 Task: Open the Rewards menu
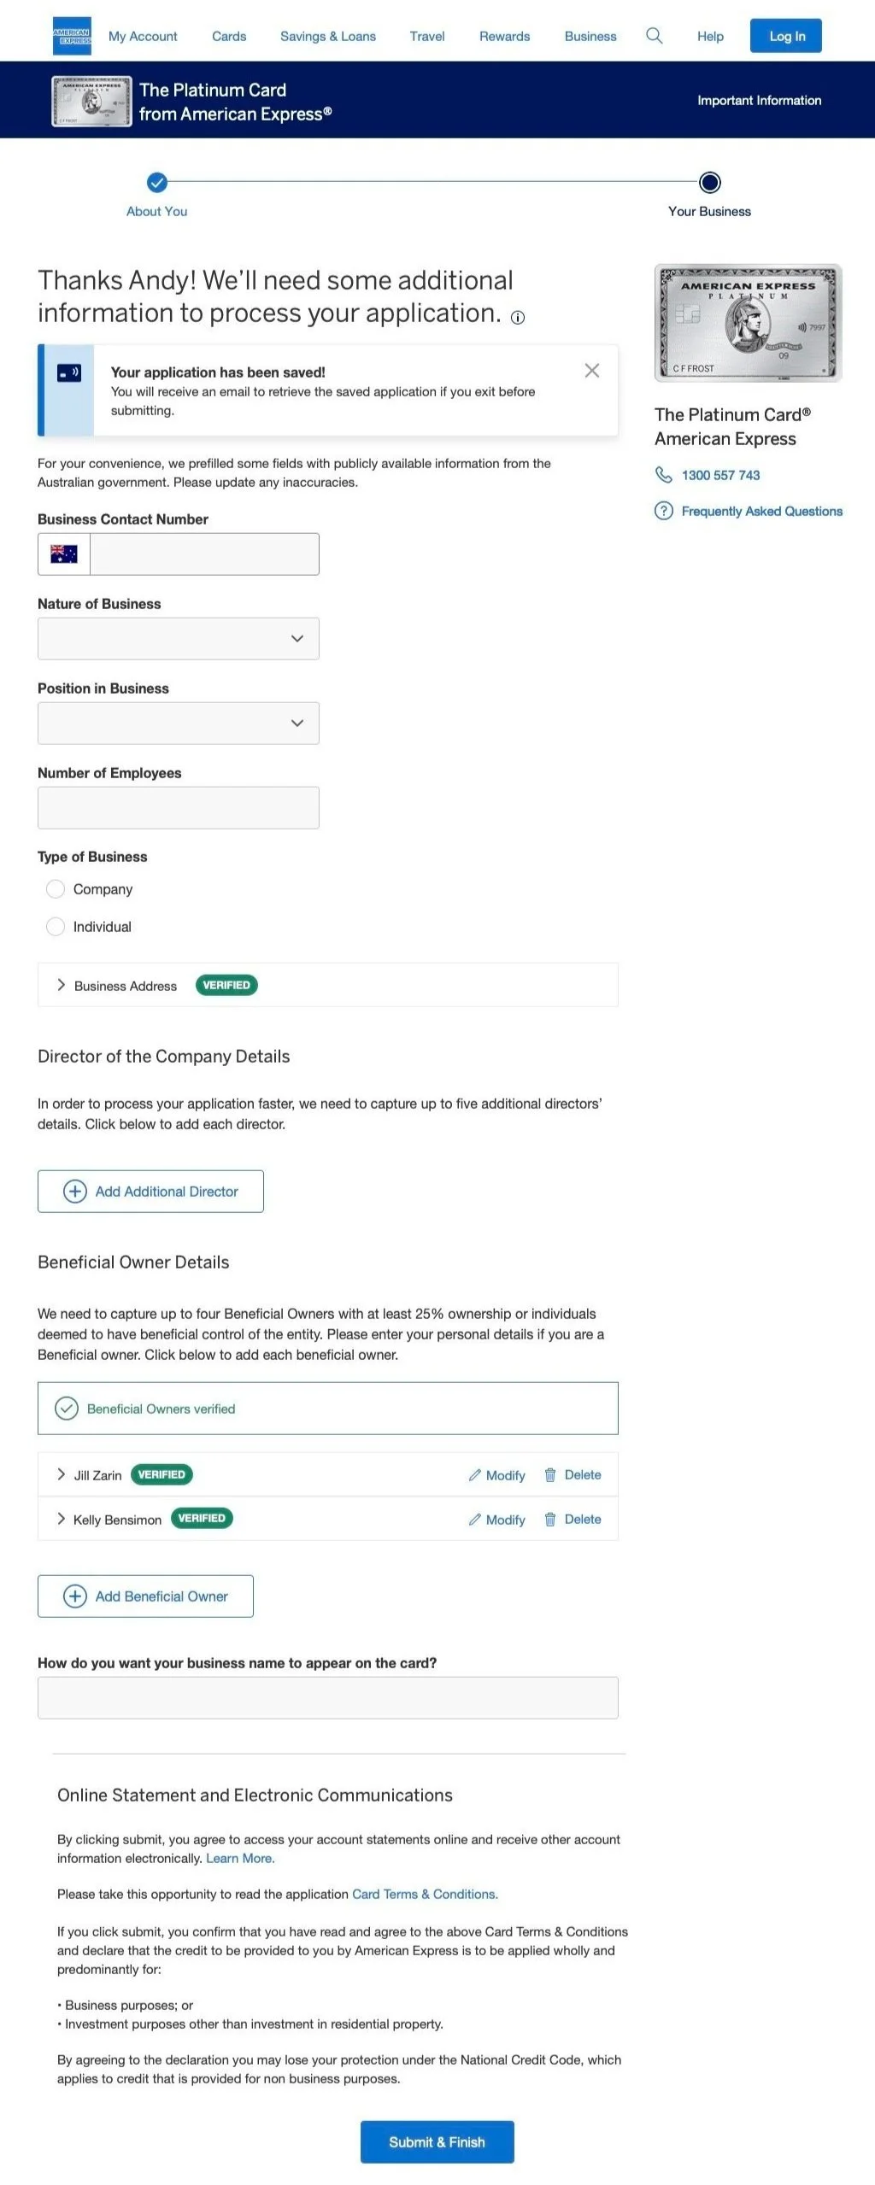coord(504,36)
